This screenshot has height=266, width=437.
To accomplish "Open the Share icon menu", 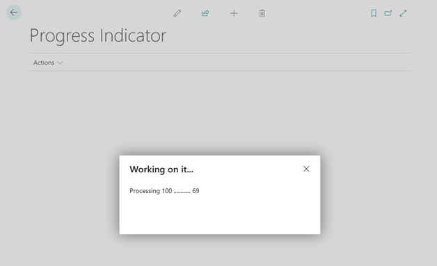I will [205, 13].
